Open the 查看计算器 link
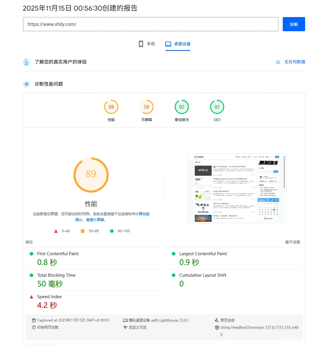The width and height of the screenshot is (331, 345). pyautogui.click(x=96, y=220)
